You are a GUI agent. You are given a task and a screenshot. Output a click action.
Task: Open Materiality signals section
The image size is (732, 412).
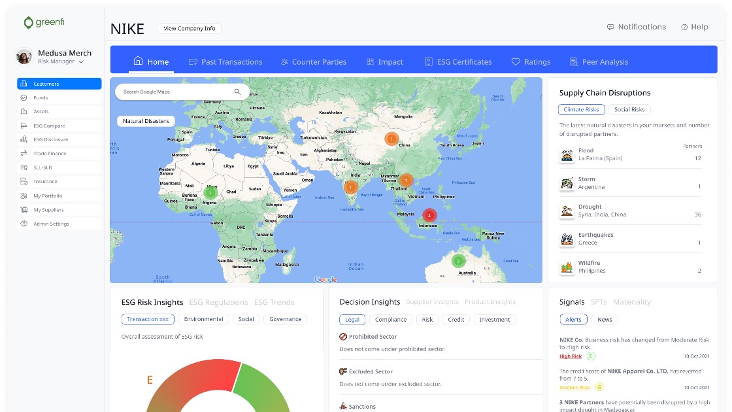(631, 301)
